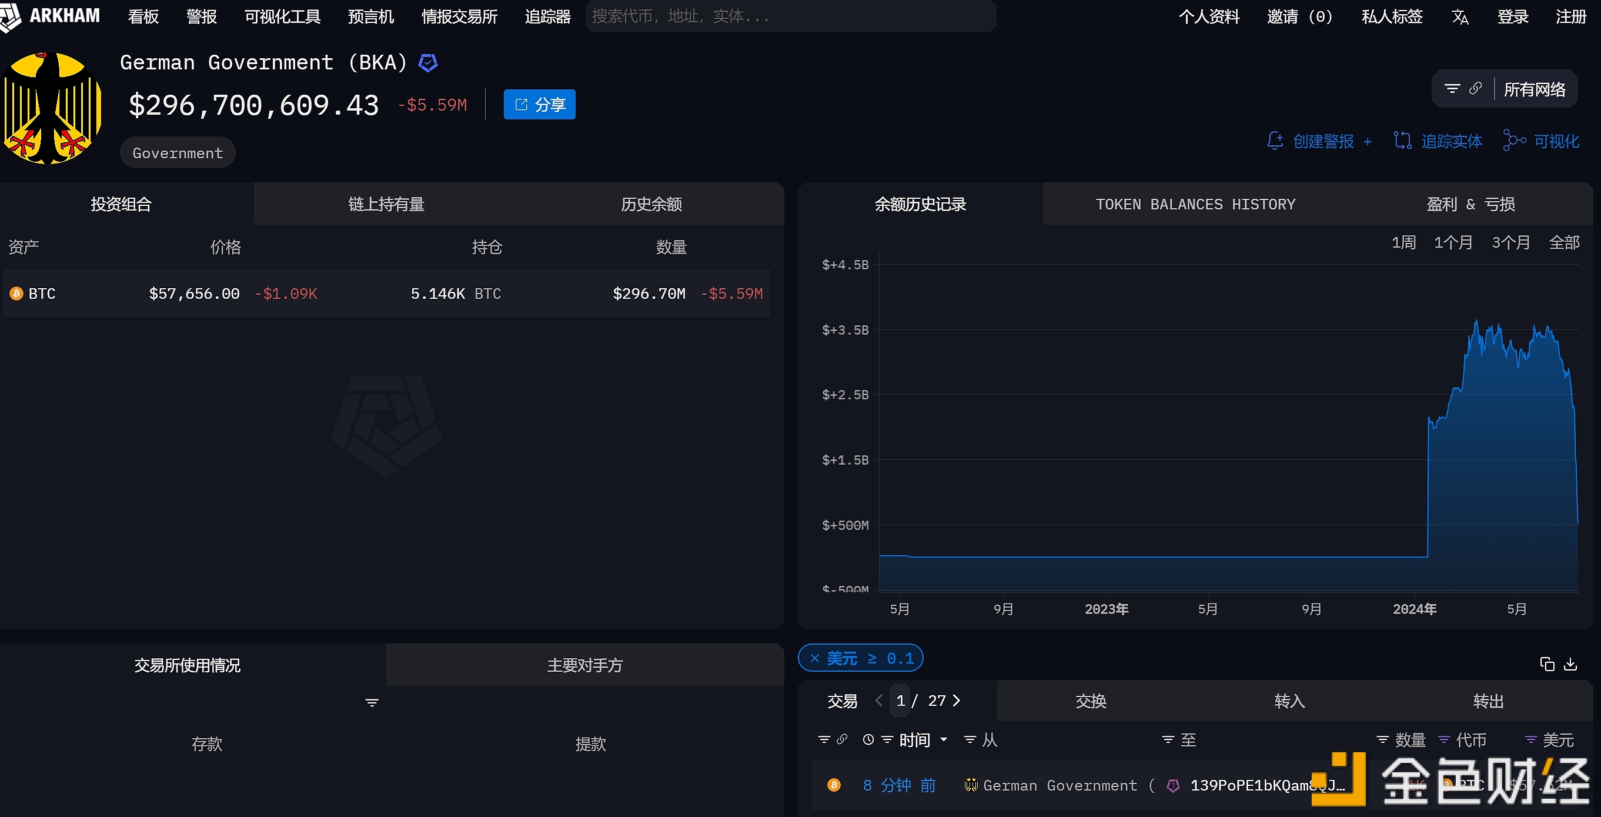
Task: Switch to the 链上持有量 tab
Action: (386, 204)
